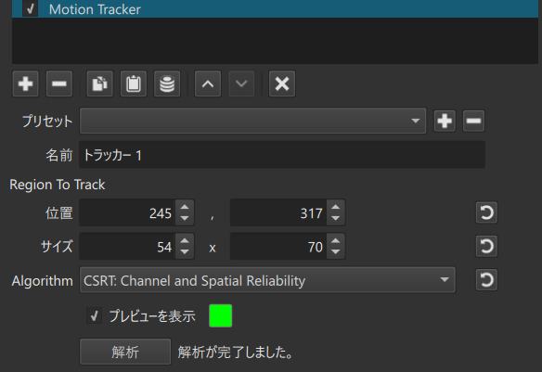Open the green preview color swatch
The width and height of the screenshot is (542, 372).
click(221, 315)
